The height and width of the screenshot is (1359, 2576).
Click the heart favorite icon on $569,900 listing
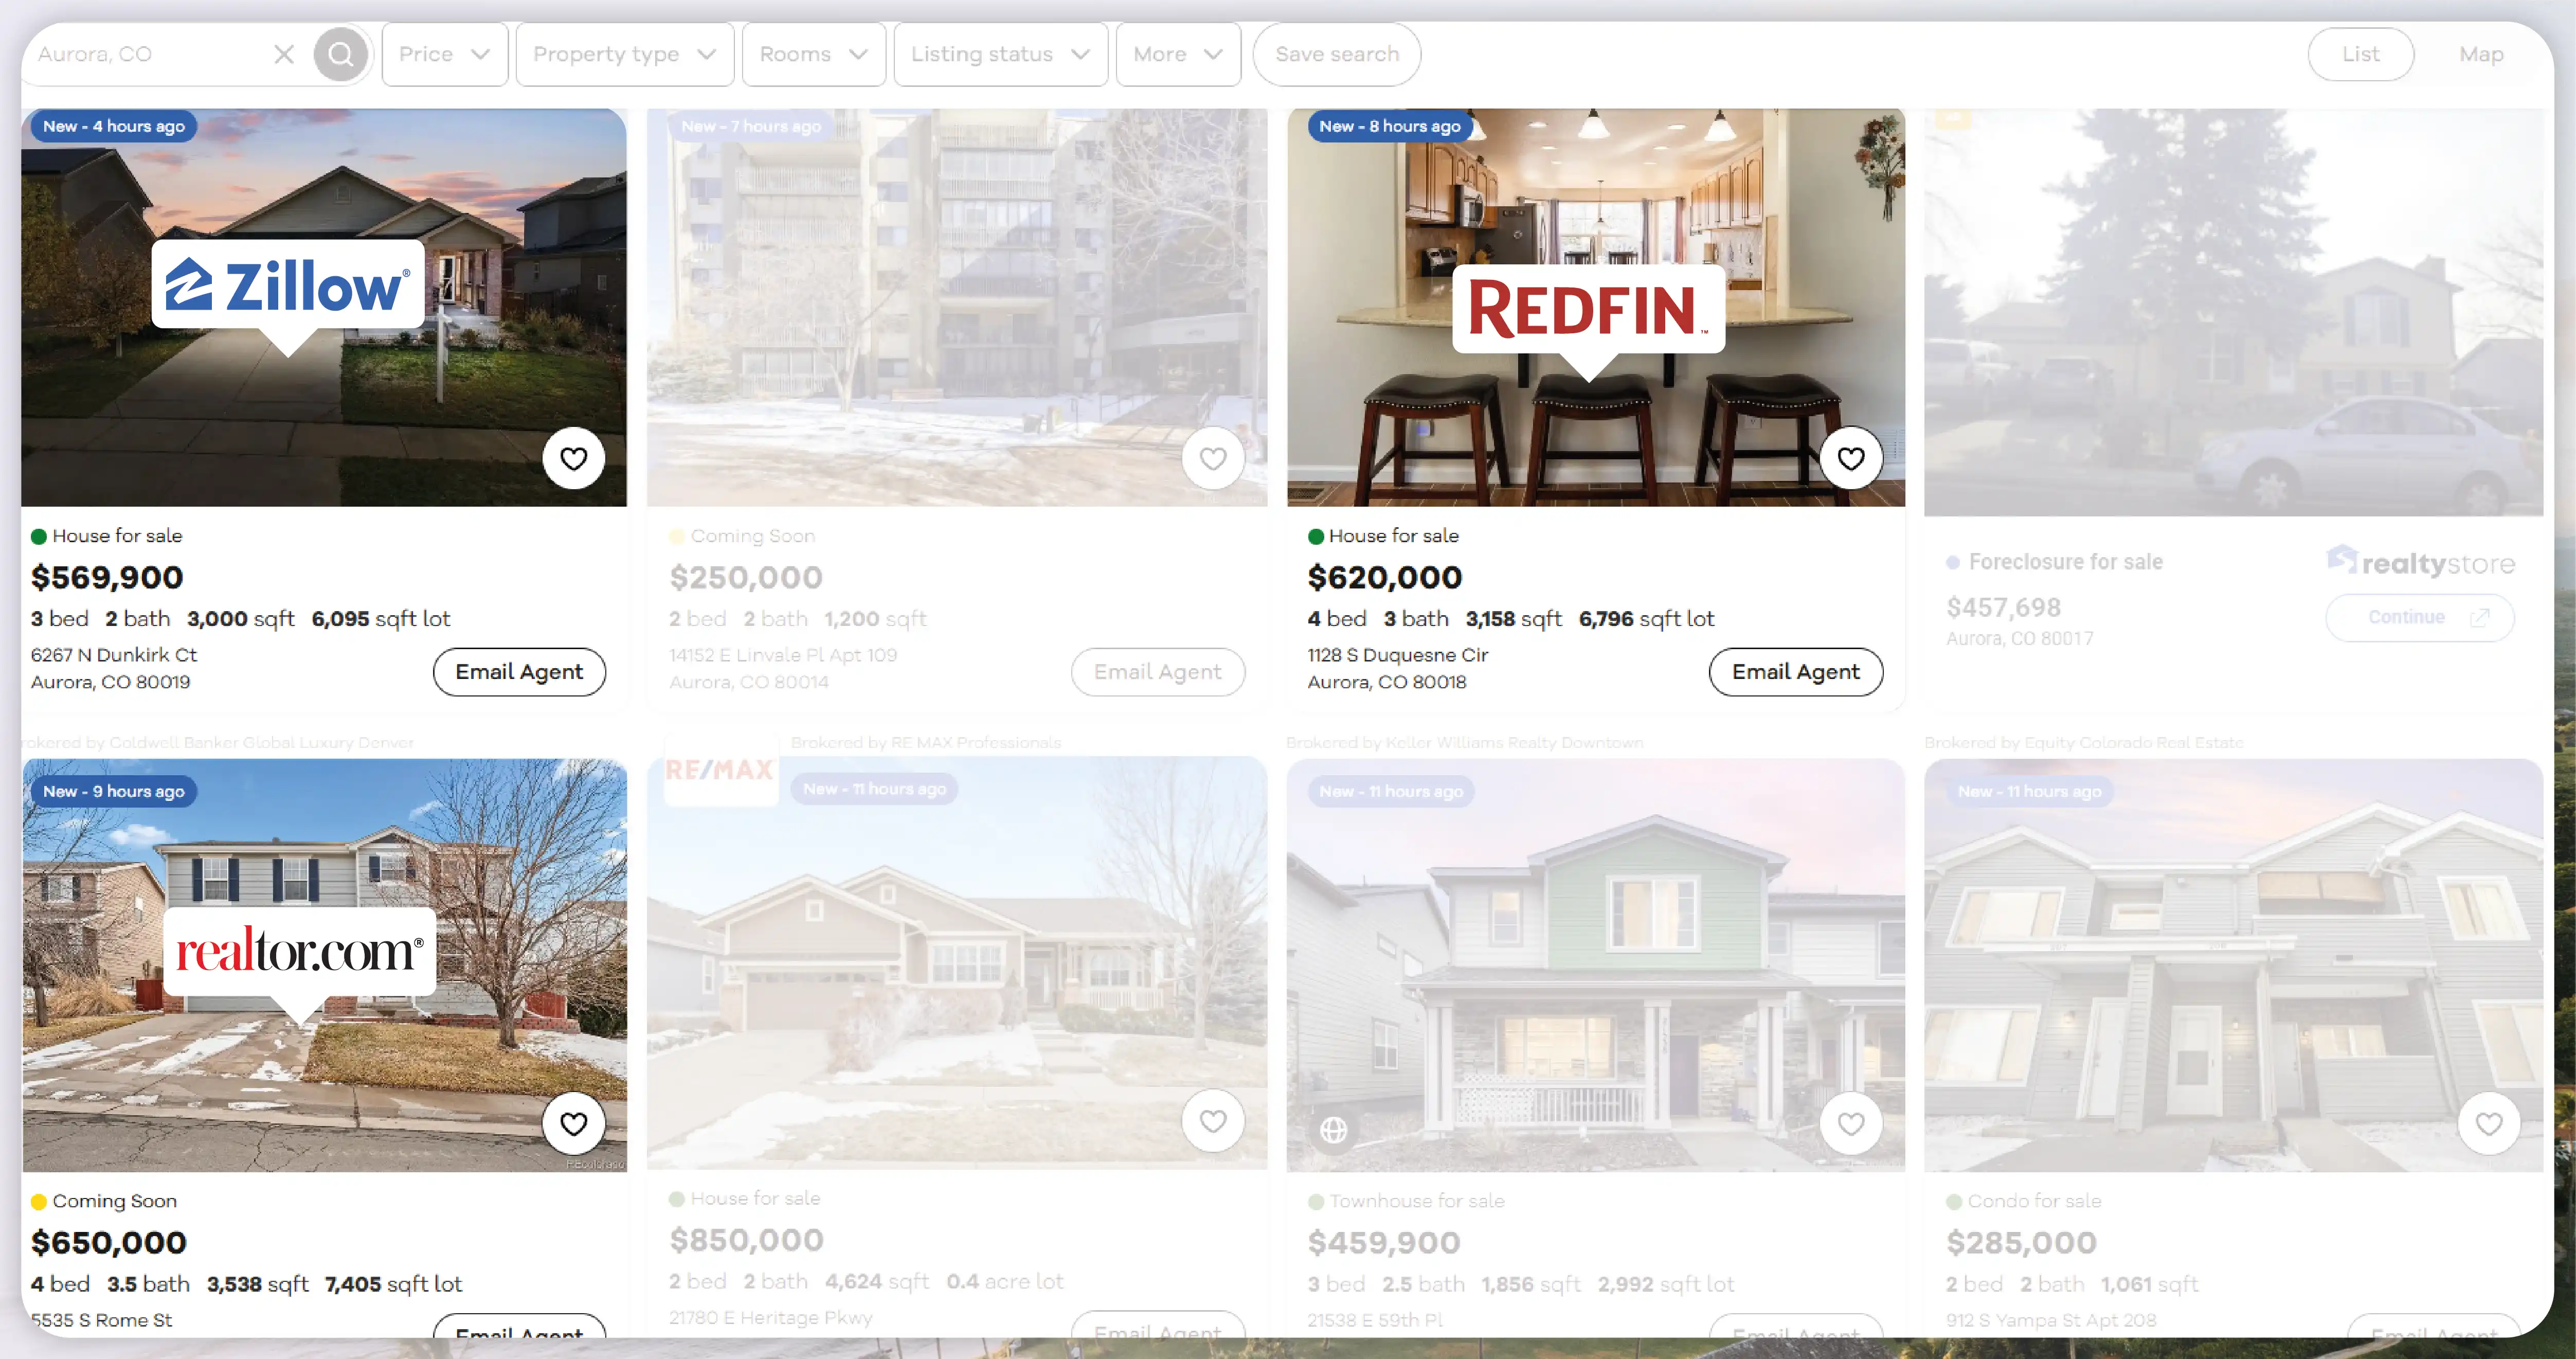point(574,456)
